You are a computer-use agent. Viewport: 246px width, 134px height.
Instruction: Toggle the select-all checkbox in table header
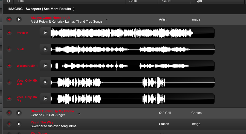(8, 1)
